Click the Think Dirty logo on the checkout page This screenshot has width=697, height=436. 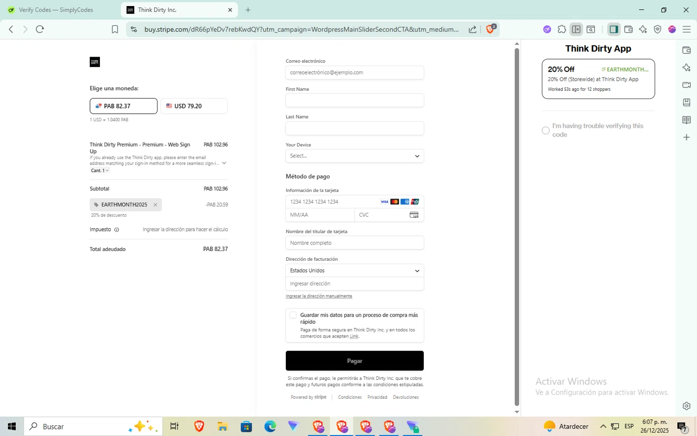(x=95, y=62)
